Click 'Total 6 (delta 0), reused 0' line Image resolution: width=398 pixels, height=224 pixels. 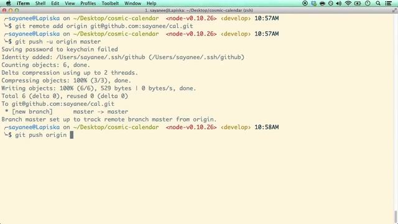(x=65, y=96)
